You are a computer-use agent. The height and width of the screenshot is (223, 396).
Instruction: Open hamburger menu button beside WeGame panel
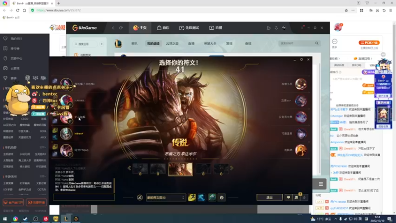(x=321, y=184)
